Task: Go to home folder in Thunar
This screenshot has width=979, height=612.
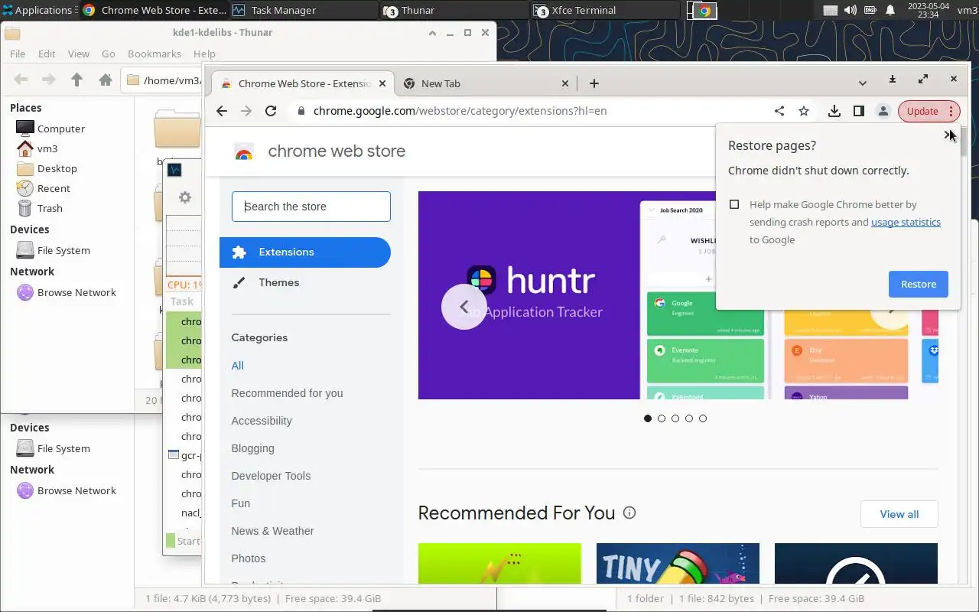Action: (106, 80)
